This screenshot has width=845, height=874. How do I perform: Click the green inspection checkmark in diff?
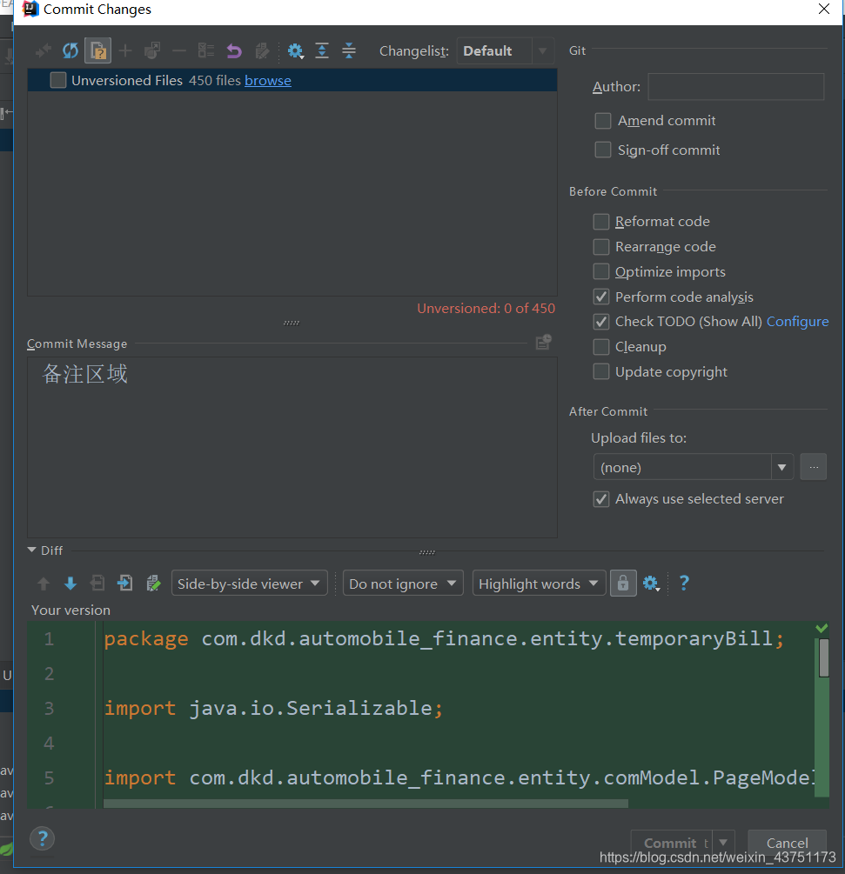pos(822,628)
